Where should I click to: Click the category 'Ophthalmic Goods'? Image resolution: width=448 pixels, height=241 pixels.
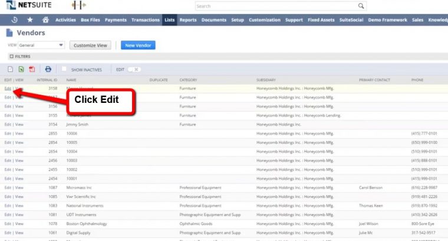pyautogui.click(x=196, y=223)
